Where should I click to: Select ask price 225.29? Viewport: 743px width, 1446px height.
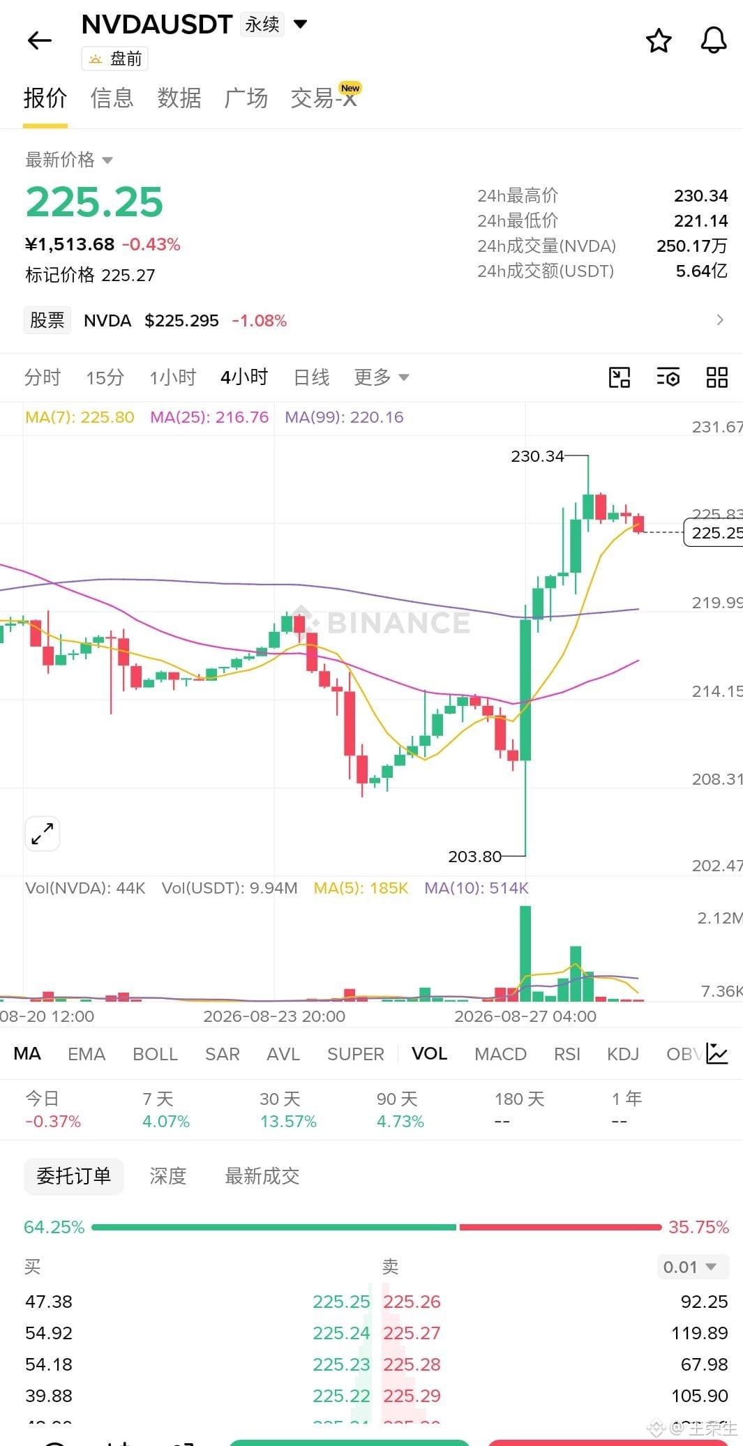(412, 1396)
